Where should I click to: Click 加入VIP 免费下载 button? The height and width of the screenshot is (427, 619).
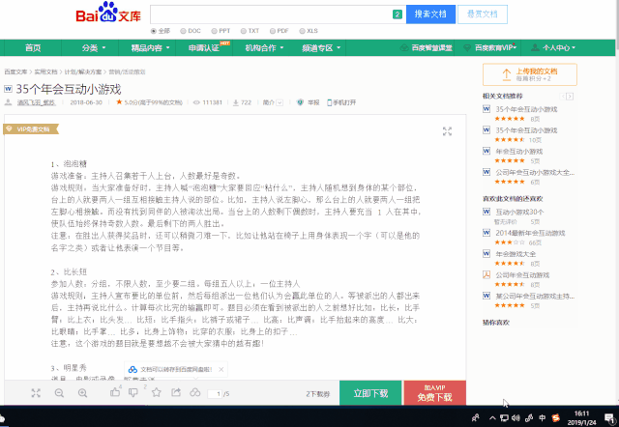point(434,392)
